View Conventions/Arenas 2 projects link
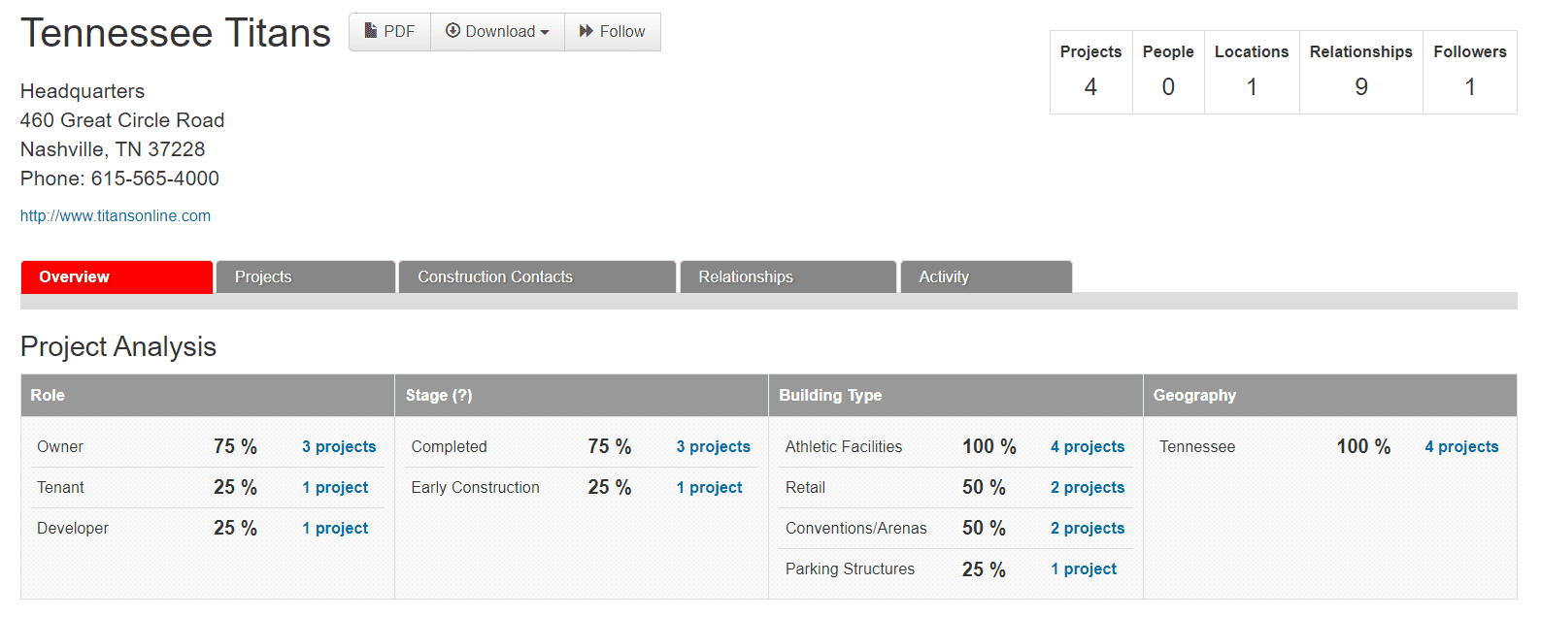Viewport: 1541px width, 617px height. point(1088,528)
